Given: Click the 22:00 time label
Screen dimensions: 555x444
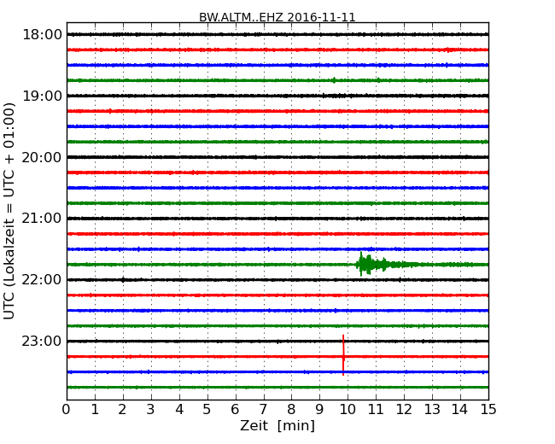Looking at the screenshot, I should coord(42,280).
